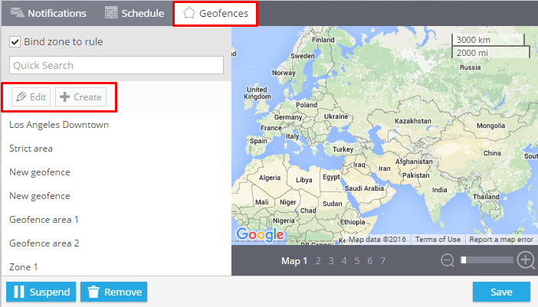This screenshot has height=307, width=538.
Task: Focus the Quick Search field
Action: (116, 65)
